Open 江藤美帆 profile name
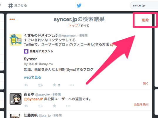Viewport: 158px width, 118px height. coord(31,115)
